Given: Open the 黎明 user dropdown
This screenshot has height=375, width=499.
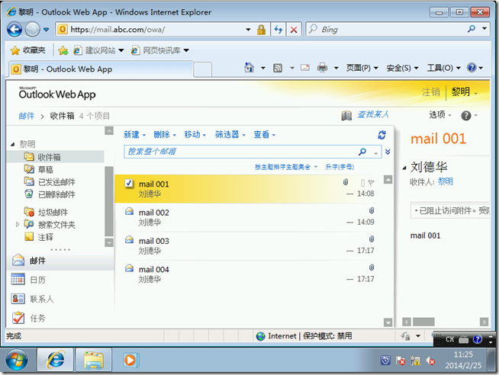Looking at the screenshot, I should point(464,92).
